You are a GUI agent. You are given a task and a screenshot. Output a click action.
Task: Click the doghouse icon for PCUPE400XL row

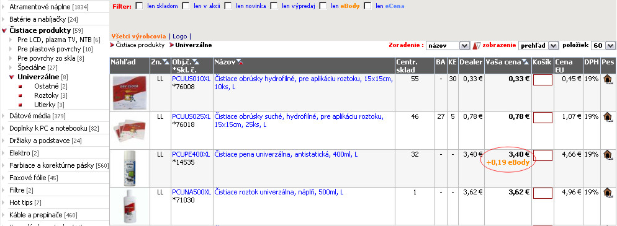[608, 155]
